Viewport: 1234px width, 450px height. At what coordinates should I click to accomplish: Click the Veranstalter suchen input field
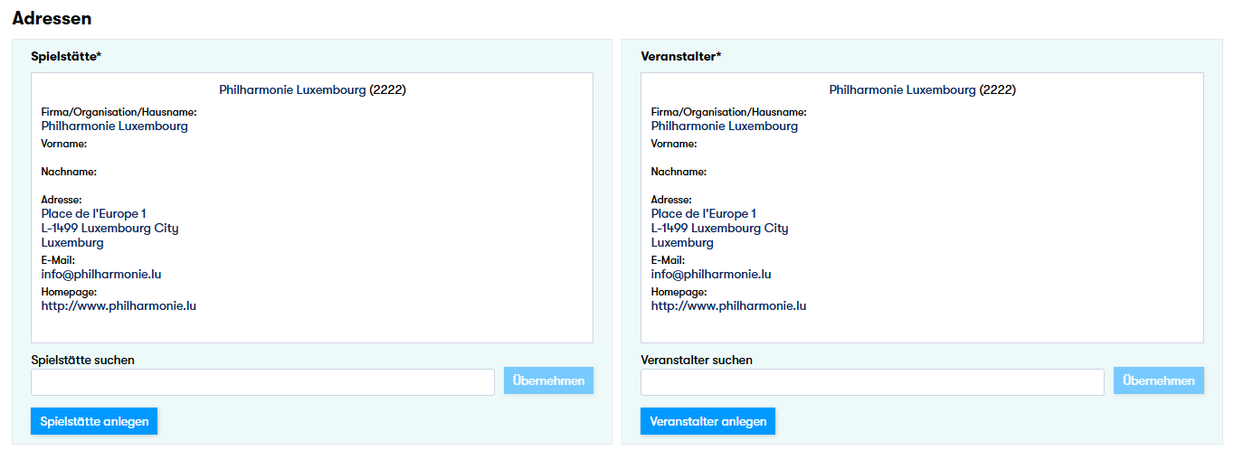(x=872, y=382)
